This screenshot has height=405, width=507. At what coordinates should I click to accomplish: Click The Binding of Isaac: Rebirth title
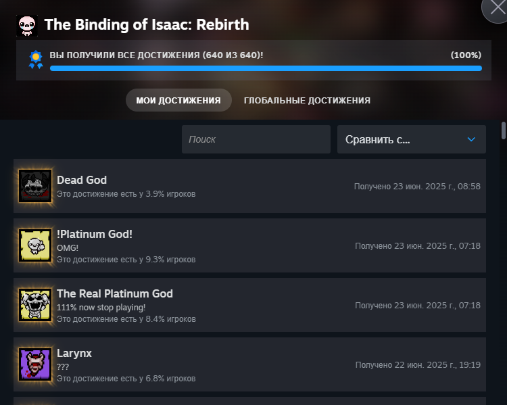click(147, 25)
